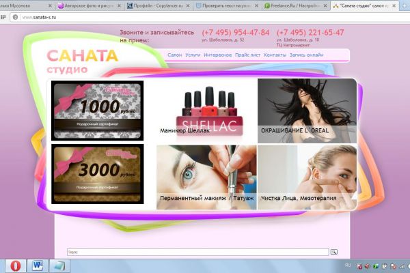Close the Профайл - Copylancer.ru tab
410x273 pixels.
[x=188, y=5]
